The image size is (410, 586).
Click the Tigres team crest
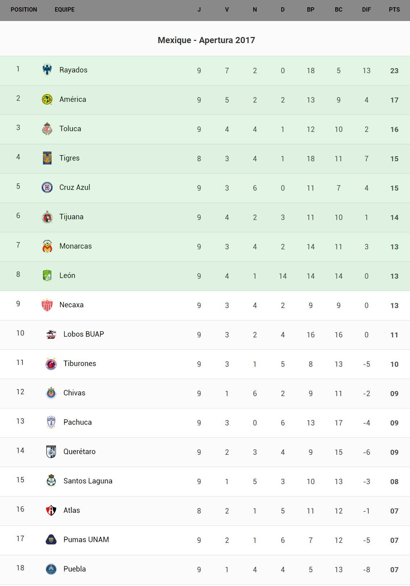[47, 158]
